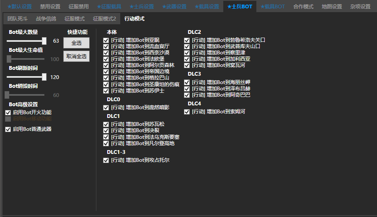Uncheck 增加Bot到勃鲁希洛夫关口 in DLC2
The height and width of the screenshot is (217, 377).
tap(187, 40)
